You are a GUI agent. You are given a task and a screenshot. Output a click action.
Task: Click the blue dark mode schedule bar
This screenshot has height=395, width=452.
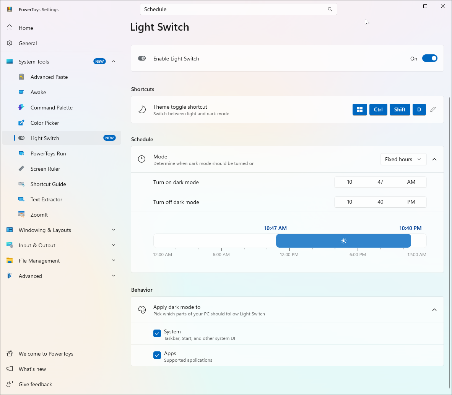pyautogui.click(x=344, y=241)
